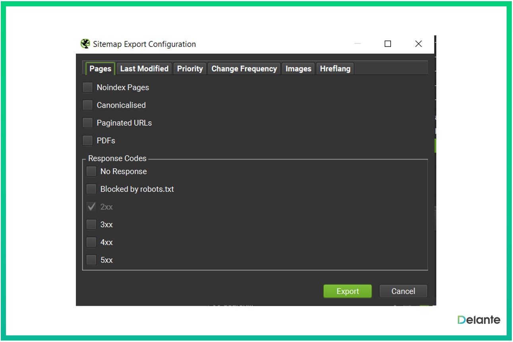
Task: Minimize the Sitemap Export Configuration window
Action: (x=358, y=44)
